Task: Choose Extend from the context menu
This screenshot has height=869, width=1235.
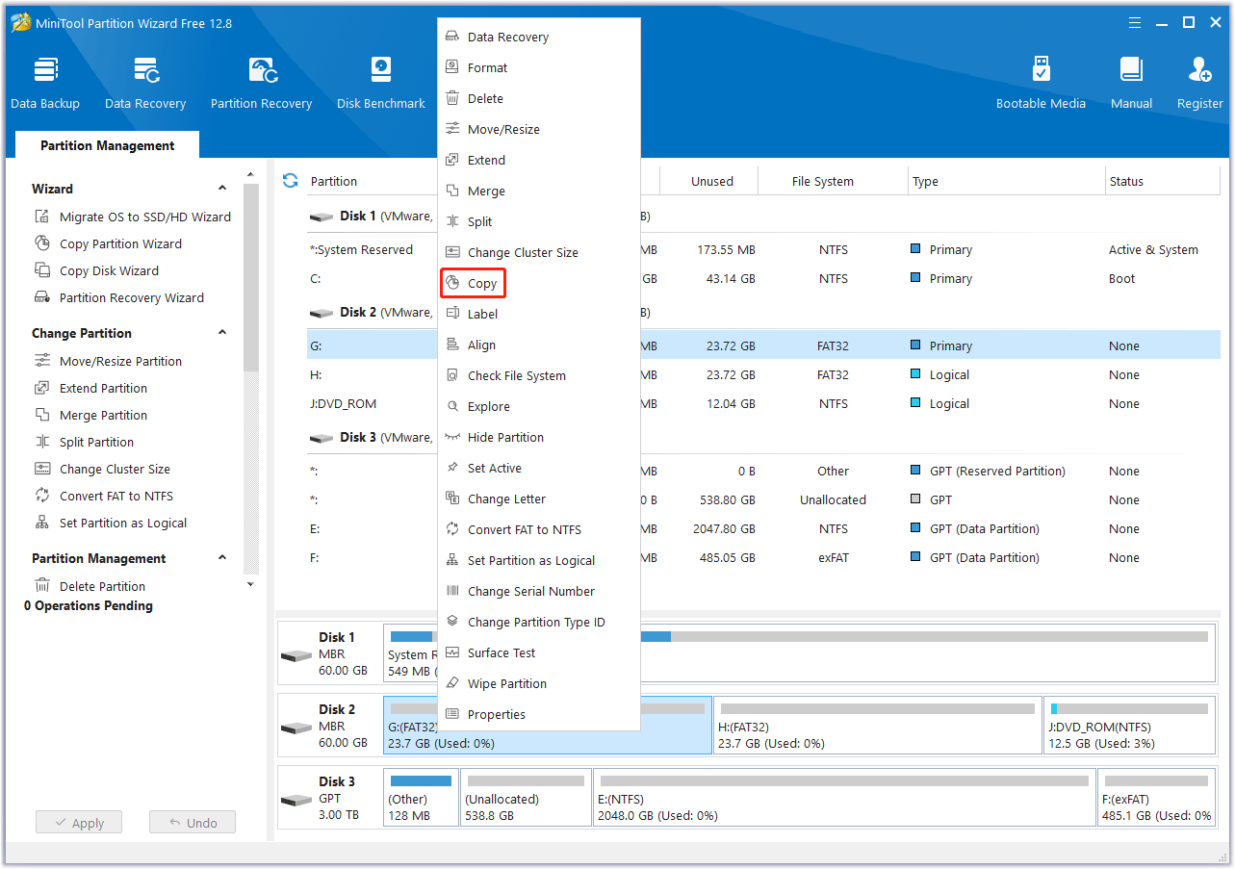Action: click(x=539, y=160)
